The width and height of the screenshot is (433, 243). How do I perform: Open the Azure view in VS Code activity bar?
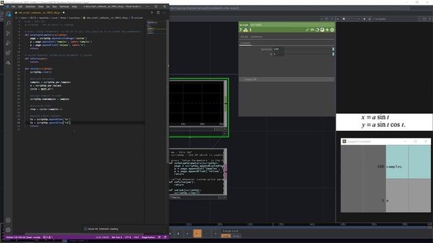8,63
